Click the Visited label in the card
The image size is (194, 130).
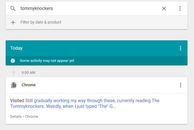(x=17, y=100)
